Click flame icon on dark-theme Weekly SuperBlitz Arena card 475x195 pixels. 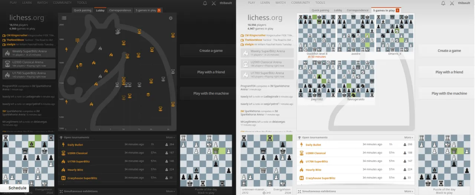click(x=7, y=53)
